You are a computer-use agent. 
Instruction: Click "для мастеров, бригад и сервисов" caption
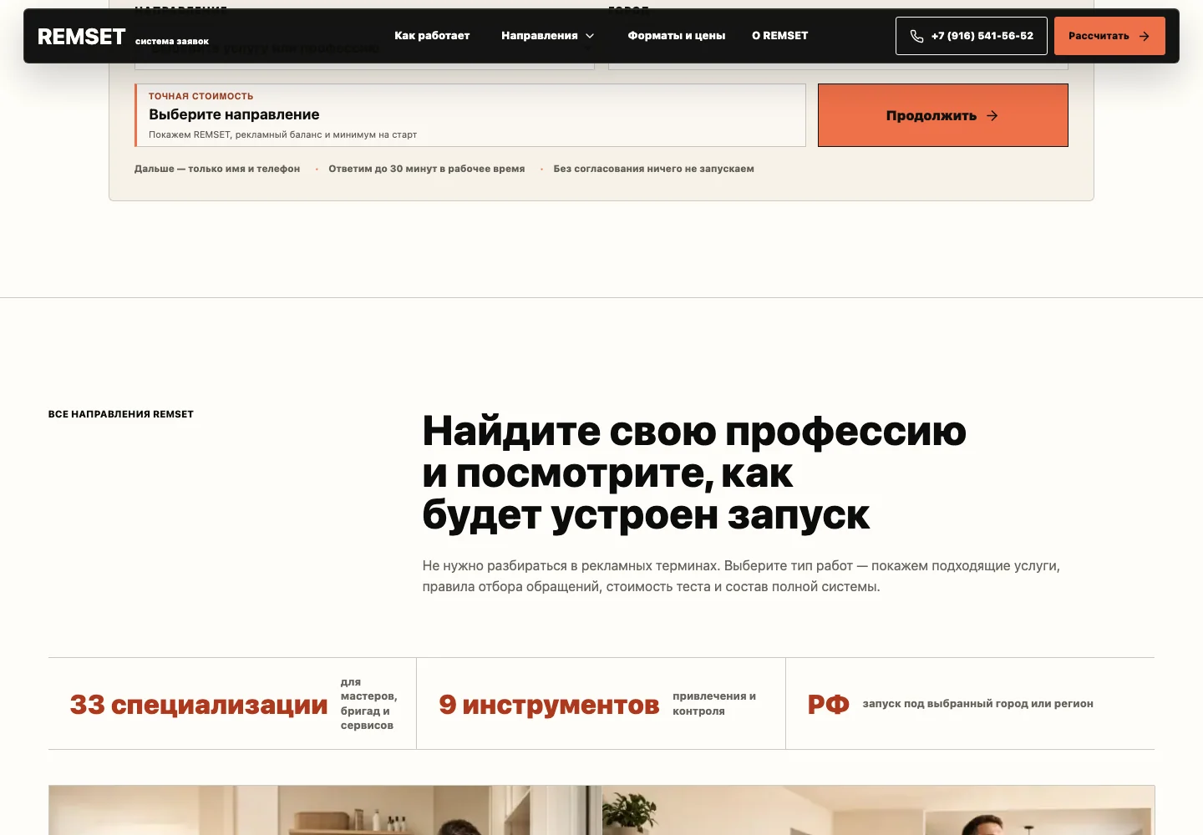pyautogui.click(x=368, y=704)
